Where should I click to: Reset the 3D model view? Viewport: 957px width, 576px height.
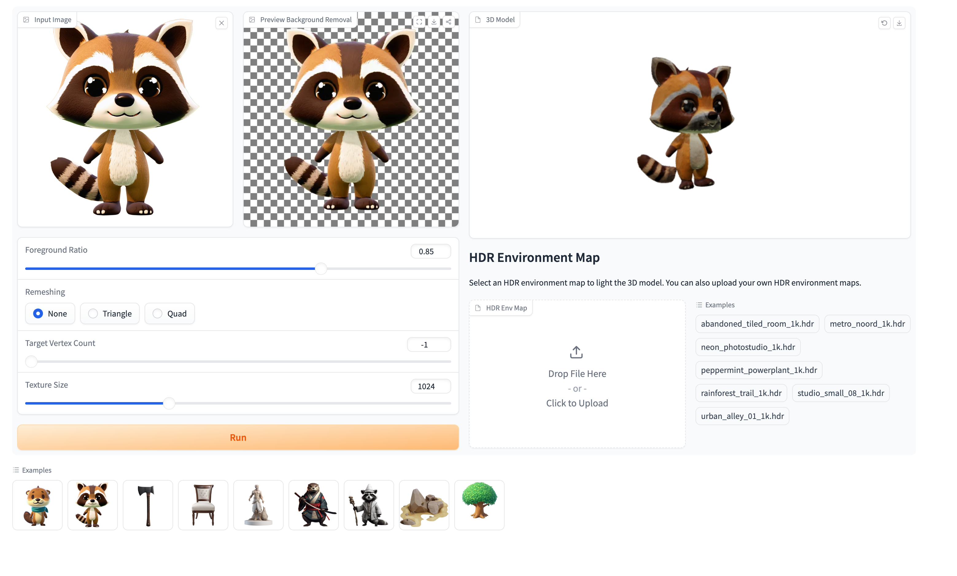coord(884,23)
